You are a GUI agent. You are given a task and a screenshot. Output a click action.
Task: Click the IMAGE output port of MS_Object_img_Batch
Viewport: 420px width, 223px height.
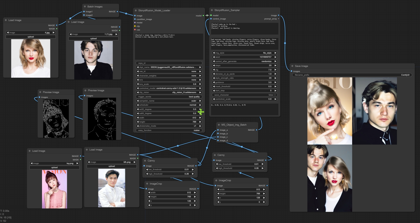pyautogui.click(x=256, y=130)
